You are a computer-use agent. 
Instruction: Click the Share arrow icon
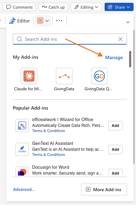coord(110,7)
